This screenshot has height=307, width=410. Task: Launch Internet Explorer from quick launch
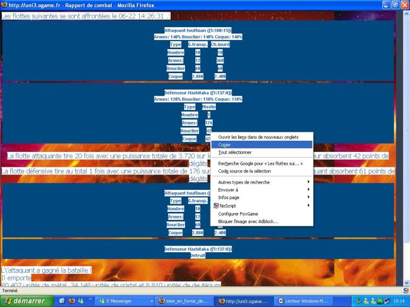click(x=62, y=301)
